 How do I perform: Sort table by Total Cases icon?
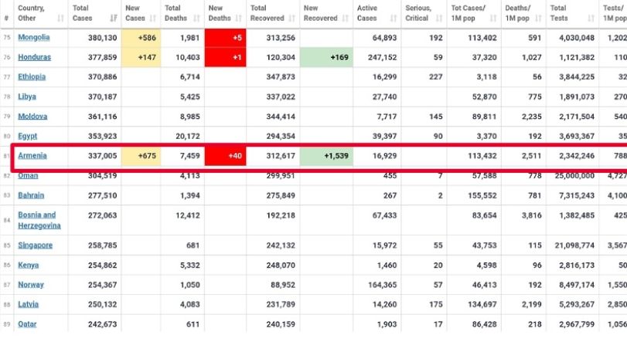(114, 19)
